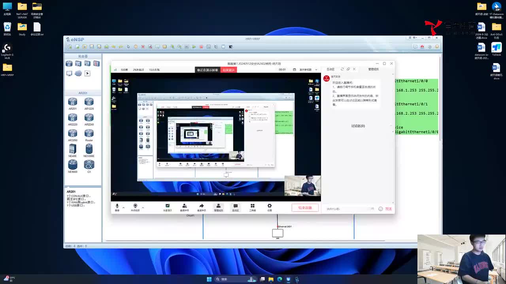Click the send message link in chat
506x284 pixels.
[388, 209]
